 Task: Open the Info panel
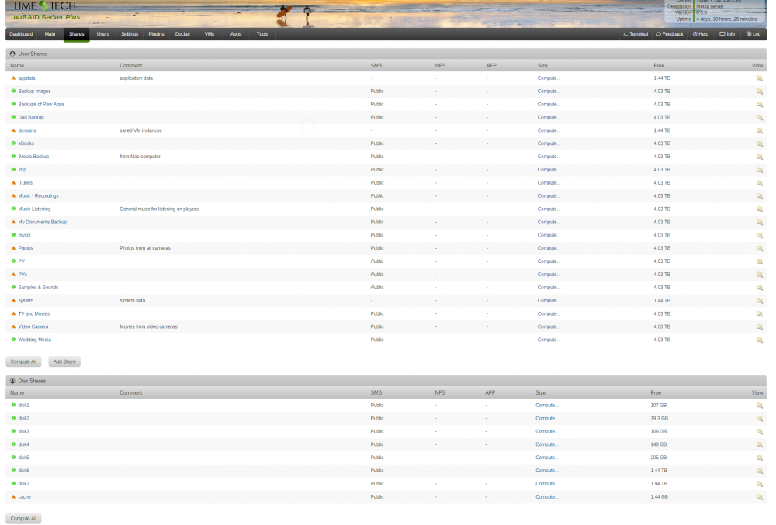(x=727, y=34)
